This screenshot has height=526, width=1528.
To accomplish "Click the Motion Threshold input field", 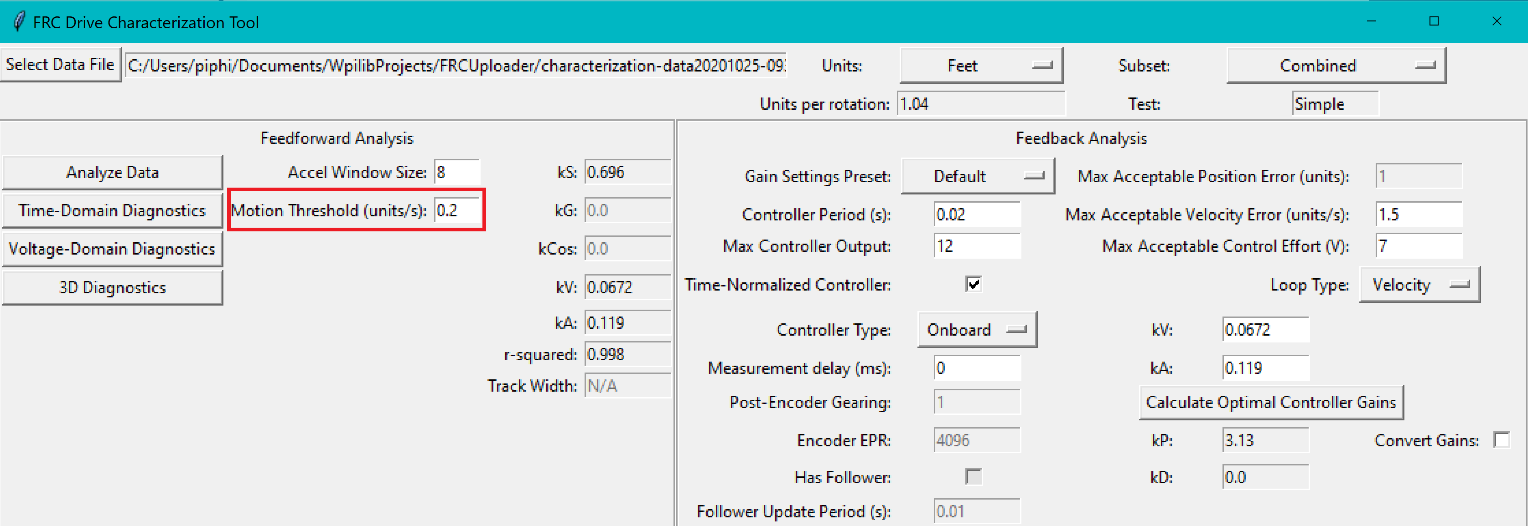I will point(457,211).
